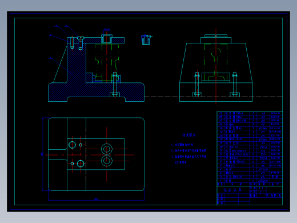Select the large lower-right hole near plan view rib

[x=81, y=164]
